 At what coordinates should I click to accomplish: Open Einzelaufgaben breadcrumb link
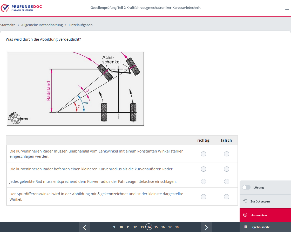[x=80, y=25]
